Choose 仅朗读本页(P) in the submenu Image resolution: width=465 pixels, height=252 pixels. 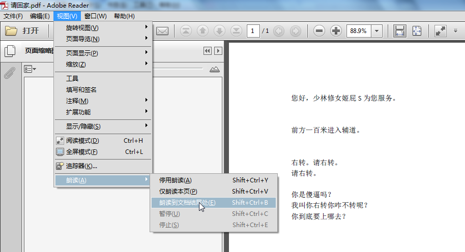pos(214,192)
